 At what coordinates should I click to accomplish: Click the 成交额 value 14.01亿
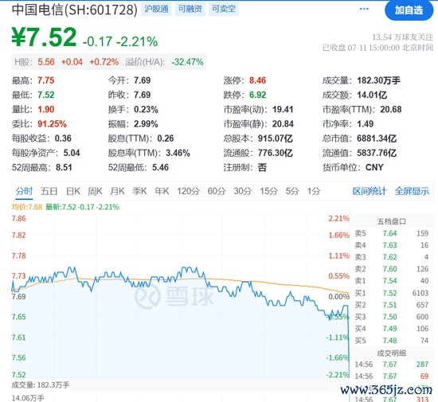pyautogui.click(x=372, y=95)
